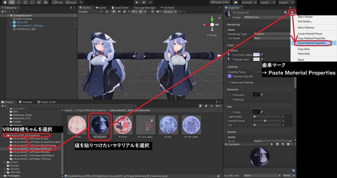Toggle hidden objects visibility in Scene toolbar
Screen dimensions: 337x178
coord(135,12)
